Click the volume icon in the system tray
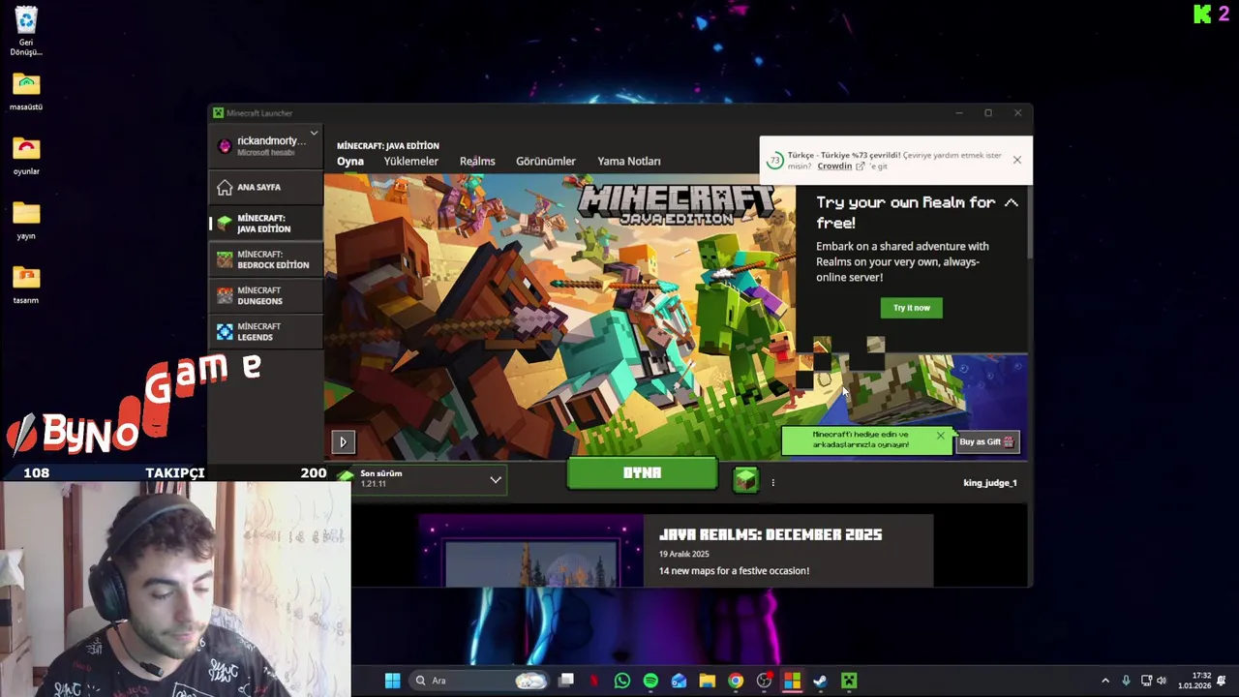This screenshot has width=1239, height=697. tap(1162, 681)
